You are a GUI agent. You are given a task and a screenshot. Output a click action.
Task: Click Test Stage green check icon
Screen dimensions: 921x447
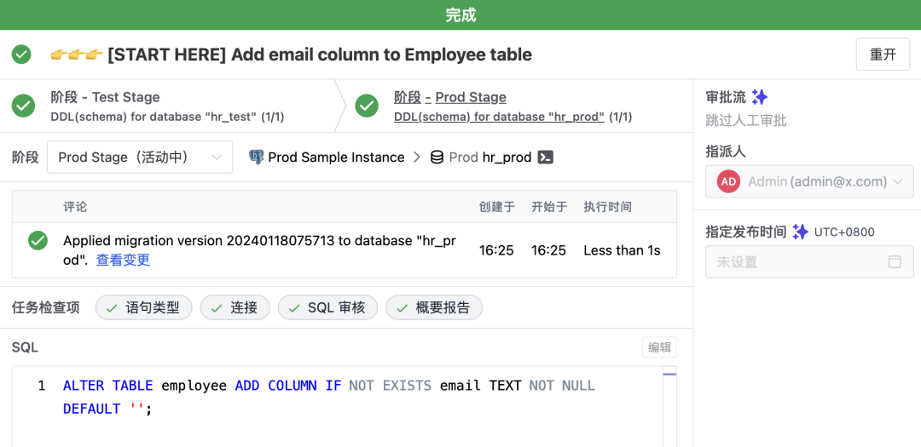point(24,106)
